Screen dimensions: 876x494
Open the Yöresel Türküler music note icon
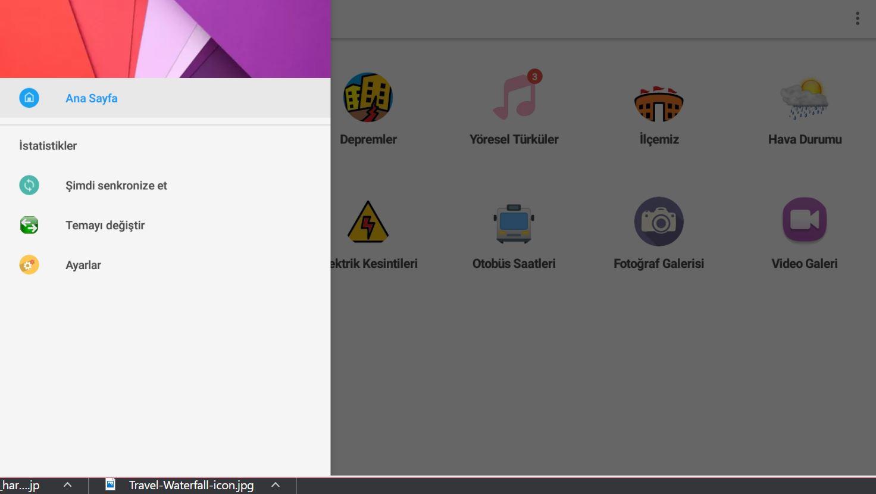tap(515, 97)
